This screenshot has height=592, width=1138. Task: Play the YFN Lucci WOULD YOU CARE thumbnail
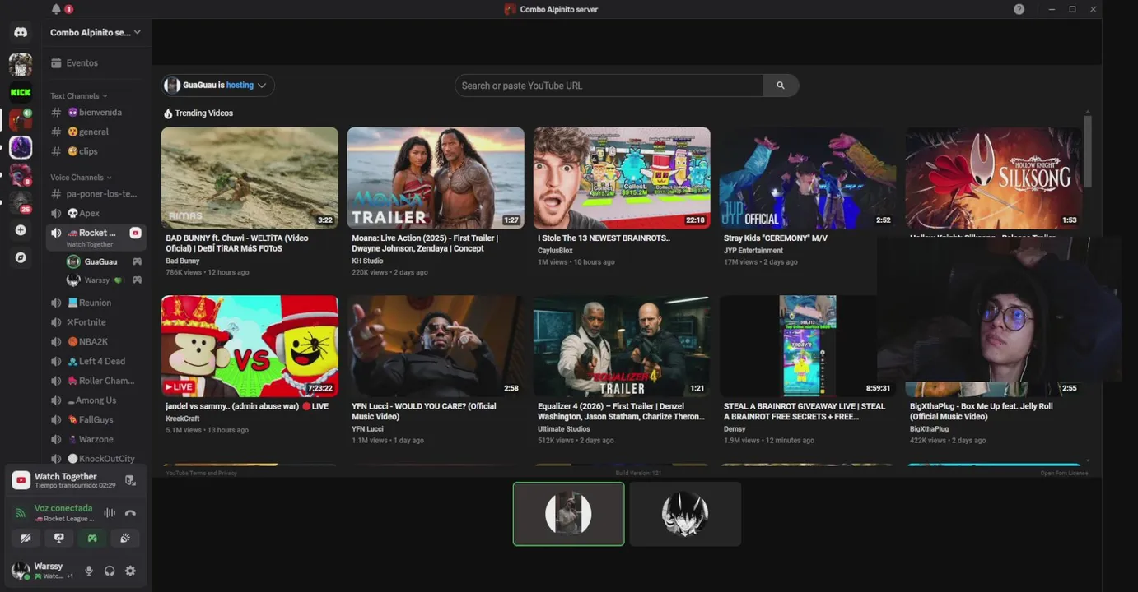click(x=436, y=346)
